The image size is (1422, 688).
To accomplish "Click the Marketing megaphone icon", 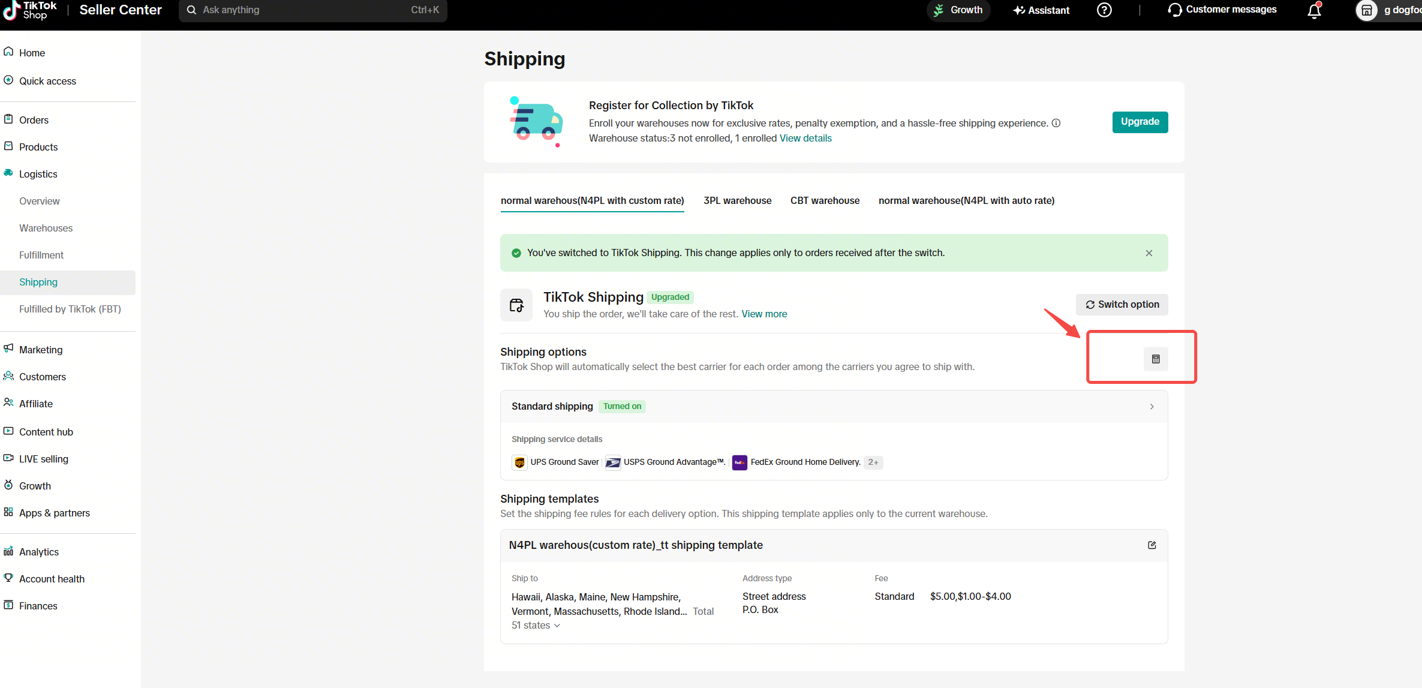I will (8, 349).
